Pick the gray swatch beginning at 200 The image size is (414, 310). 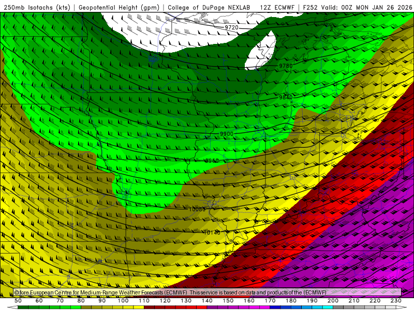click(338, 307)
